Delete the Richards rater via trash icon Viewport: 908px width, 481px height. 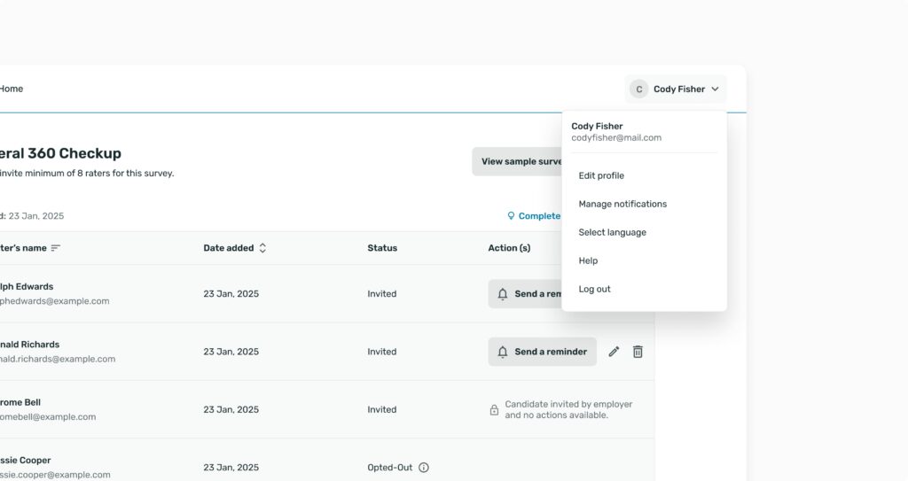(638, 352)
